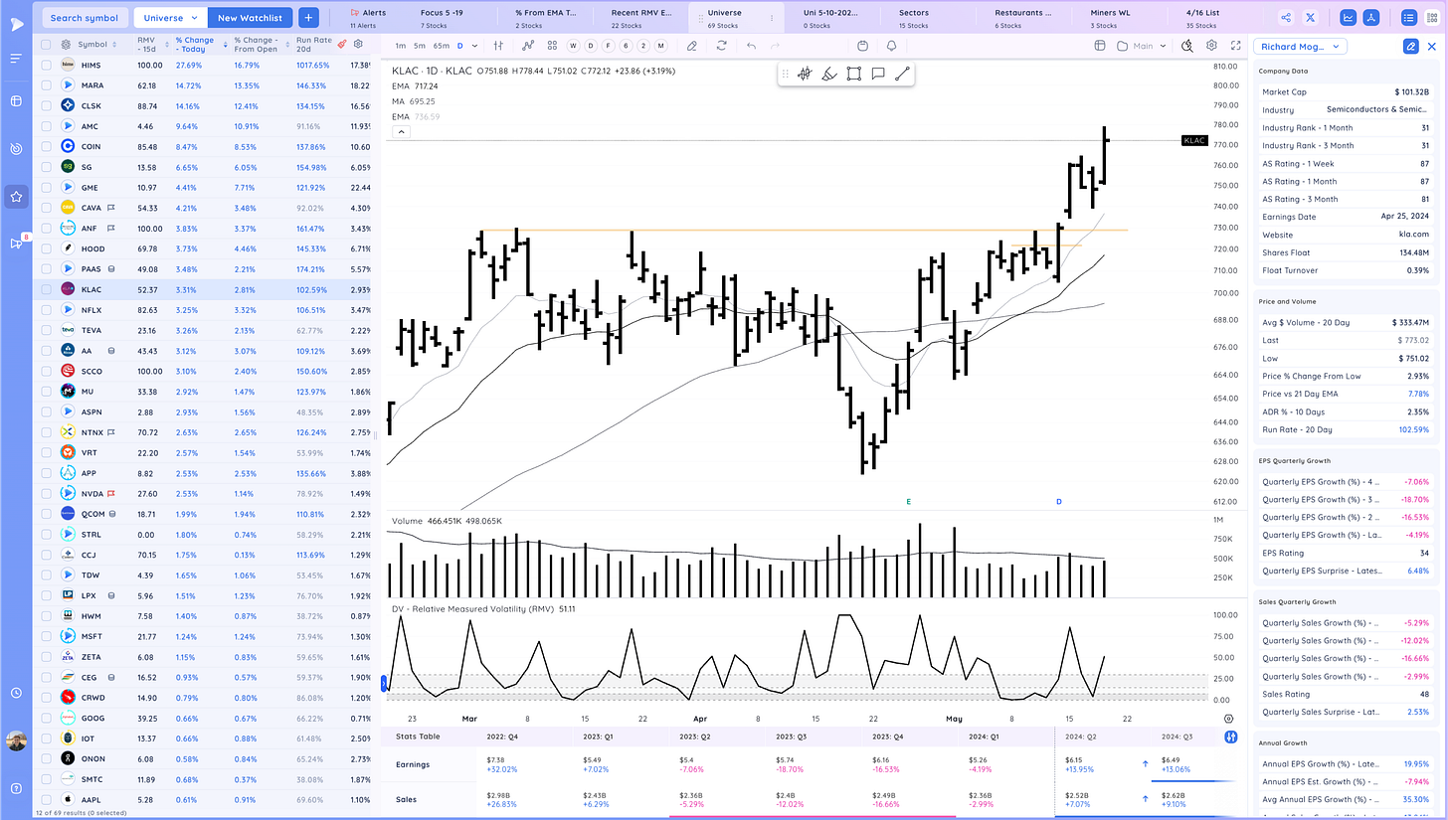Click the blue D dividend marker on chart
The width and height of the screenshot is (1448, 820).
coord(1059,502)
